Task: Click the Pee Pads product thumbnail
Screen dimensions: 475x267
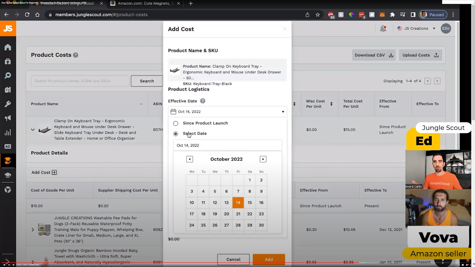Action: point(45,230)
